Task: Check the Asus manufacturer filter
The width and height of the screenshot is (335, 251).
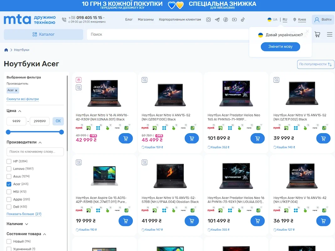Action: tap(9, 176)
